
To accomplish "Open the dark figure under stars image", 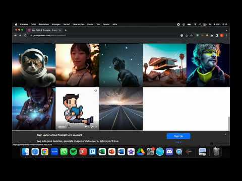I will click(x=121, y=65).
